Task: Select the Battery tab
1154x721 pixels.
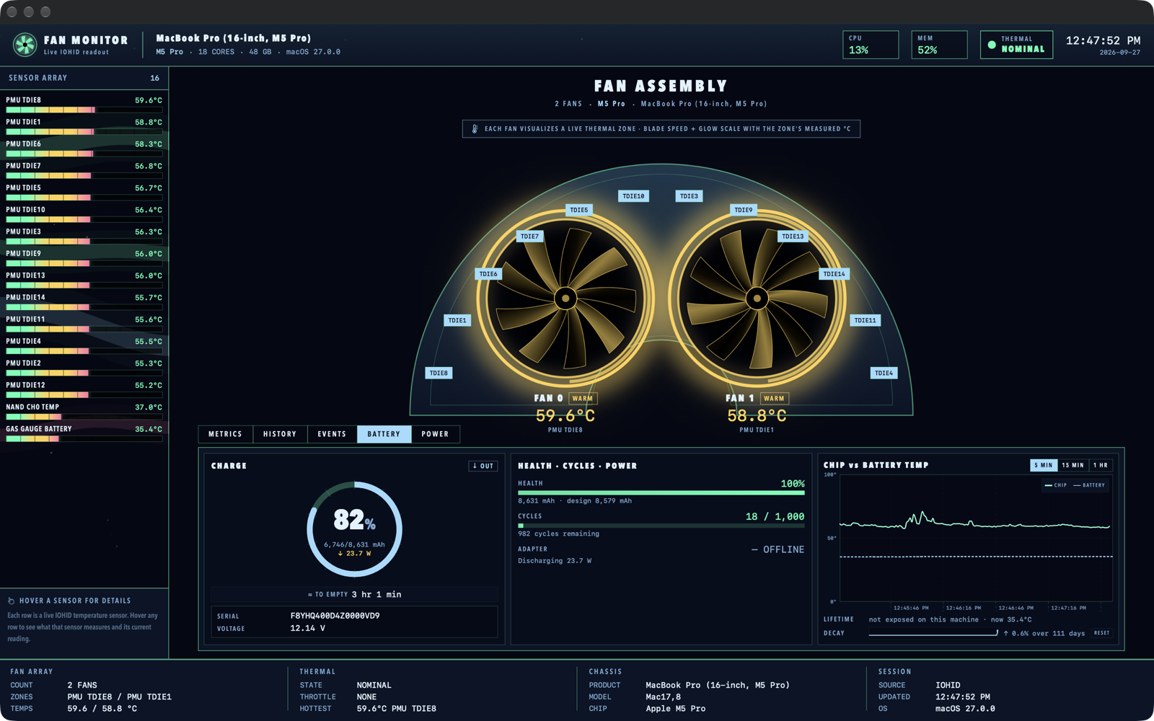Action: tap(384, 434)
